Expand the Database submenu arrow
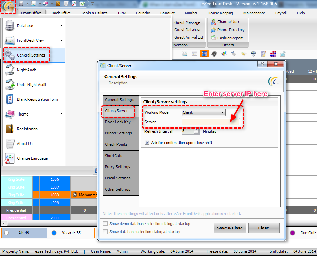Viewport: 317px width, 256px height. (61, 26)
